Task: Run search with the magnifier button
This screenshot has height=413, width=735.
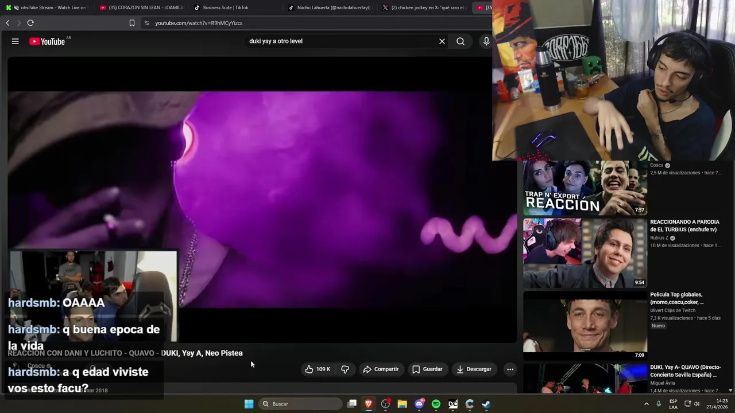Action: (x=461, y=41)
